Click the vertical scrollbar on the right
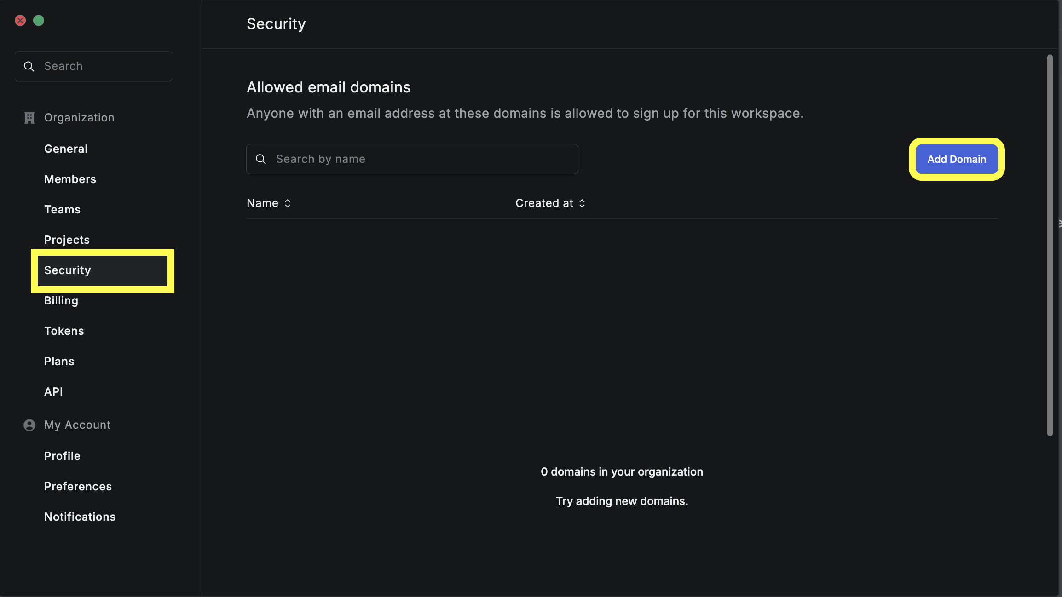 click(x=1050, y=245)
